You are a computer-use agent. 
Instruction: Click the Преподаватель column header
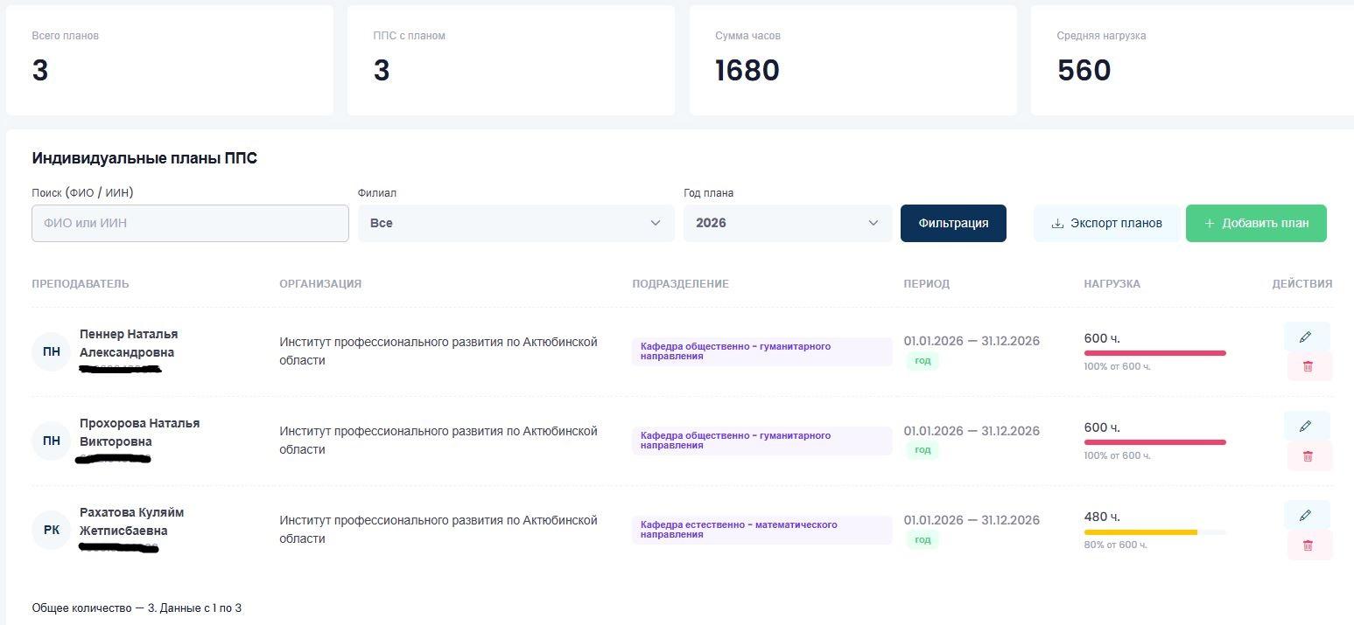pos(81,283)
